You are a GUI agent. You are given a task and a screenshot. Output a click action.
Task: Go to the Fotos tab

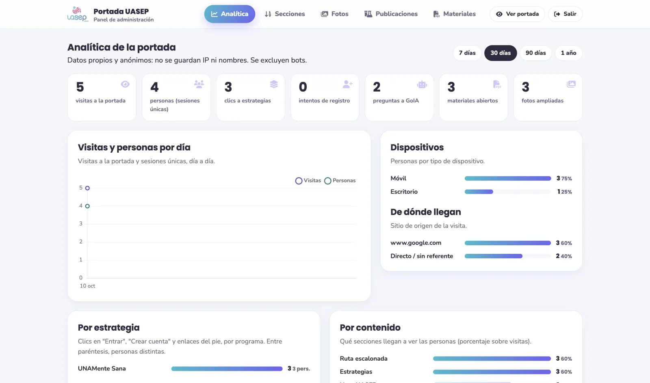(x=335, y=14)
